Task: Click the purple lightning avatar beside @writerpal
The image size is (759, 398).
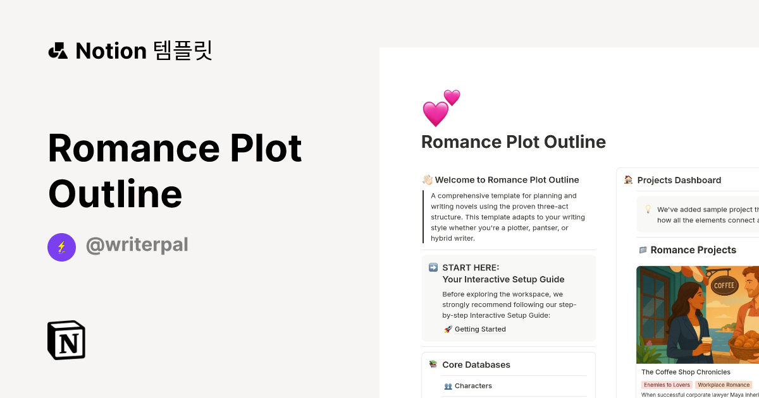Action: 61,247
